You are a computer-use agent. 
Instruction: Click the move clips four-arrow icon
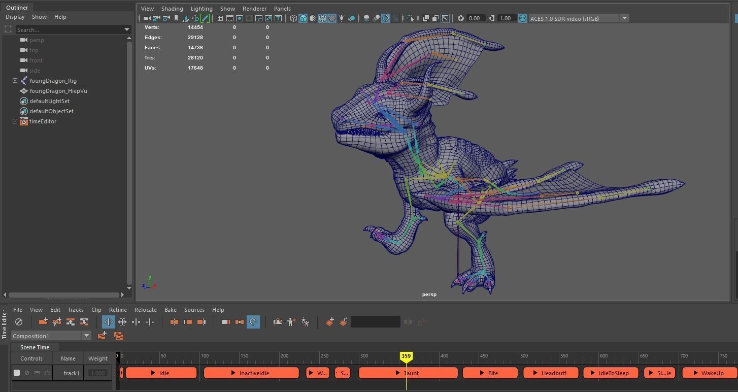coord(122,322)
